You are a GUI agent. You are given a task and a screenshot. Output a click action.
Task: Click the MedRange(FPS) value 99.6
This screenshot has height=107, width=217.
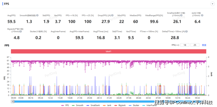[154, 22]
